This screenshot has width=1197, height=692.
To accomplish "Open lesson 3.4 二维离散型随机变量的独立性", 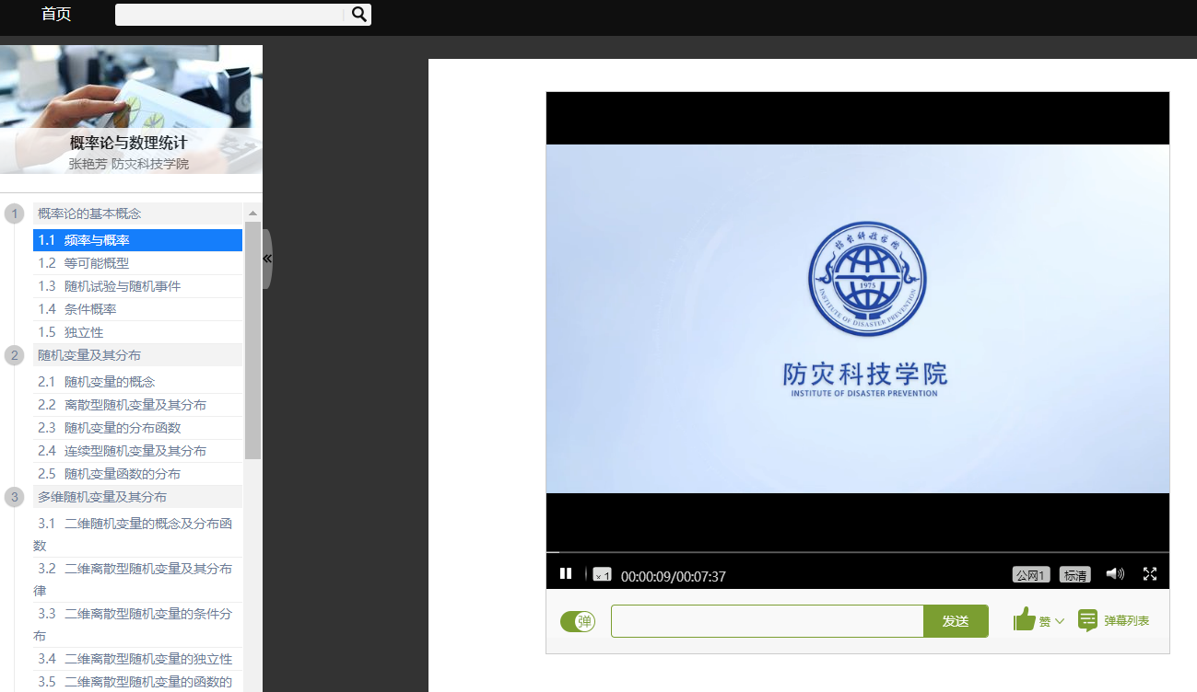I will click(137, 659).
